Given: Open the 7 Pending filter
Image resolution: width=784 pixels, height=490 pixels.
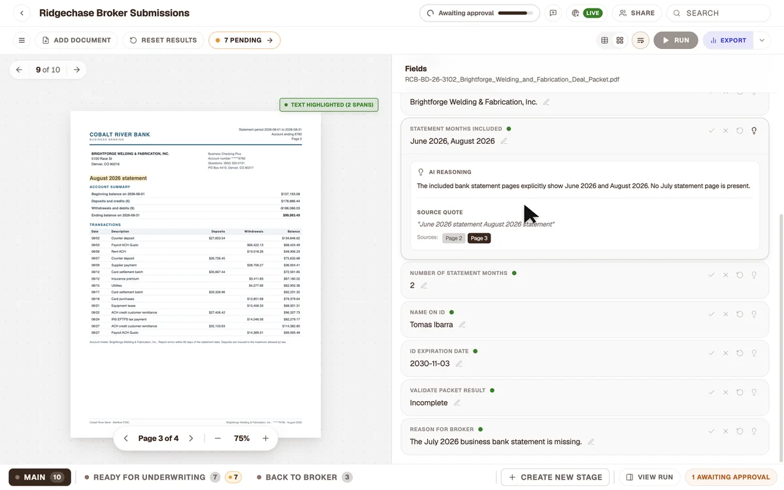Looking at the screenshot, I should coord(244,41).
